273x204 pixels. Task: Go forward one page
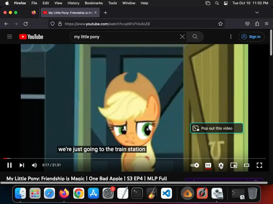click(x=16, y=24)
